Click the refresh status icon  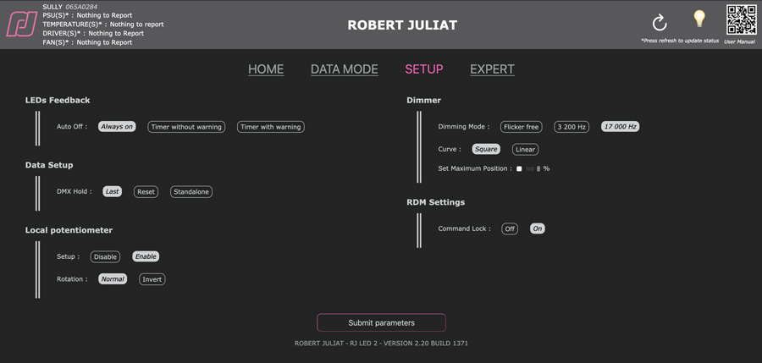660,22
